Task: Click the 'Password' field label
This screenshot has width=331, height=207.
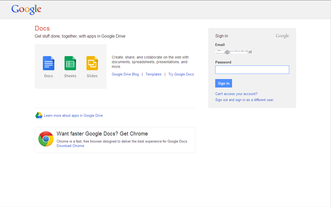Action: pyautogui.click(x=223, y=62)
